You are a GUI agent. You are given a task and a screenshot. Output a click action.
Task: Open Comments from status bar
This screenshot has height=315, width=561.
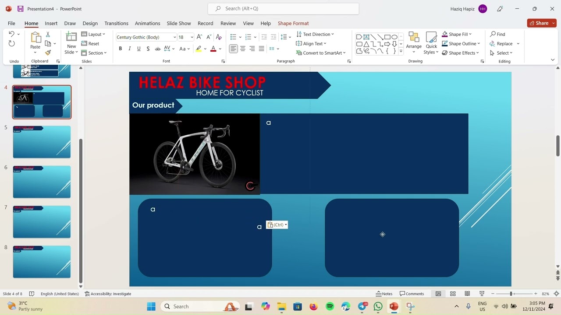[412, 294]
